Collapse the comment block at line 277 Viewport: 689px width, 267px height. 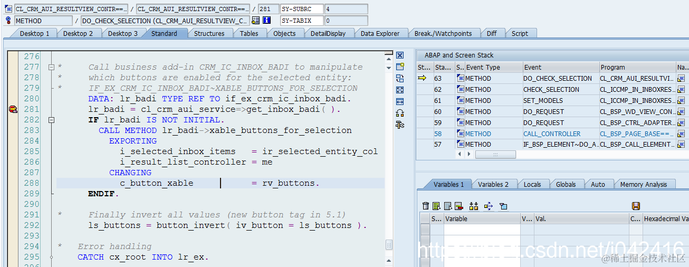coord(51,67)
